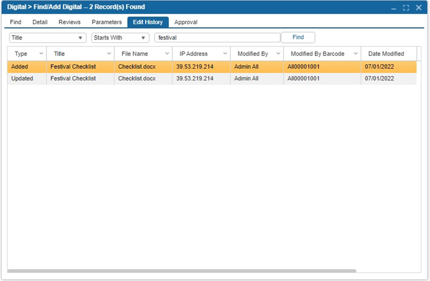The height and width of the screenshot is (281, 430).
Task: Sort by Date Modified column header
Action: [386, 54]
